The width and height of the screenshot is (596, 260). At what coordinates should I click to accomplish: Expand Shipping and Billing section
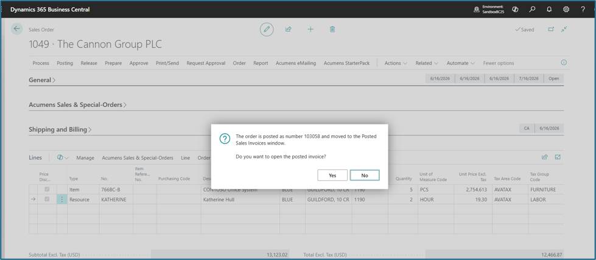point(60,129)
